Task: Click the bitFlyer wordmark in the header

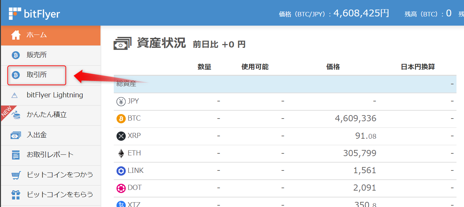Action: (x=42, y=14)
